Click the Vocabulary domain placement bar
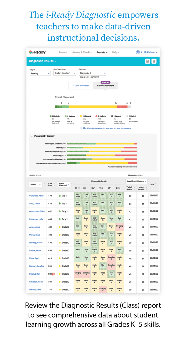The width and height of the screenshot is (187, 350). coord(102,155)
